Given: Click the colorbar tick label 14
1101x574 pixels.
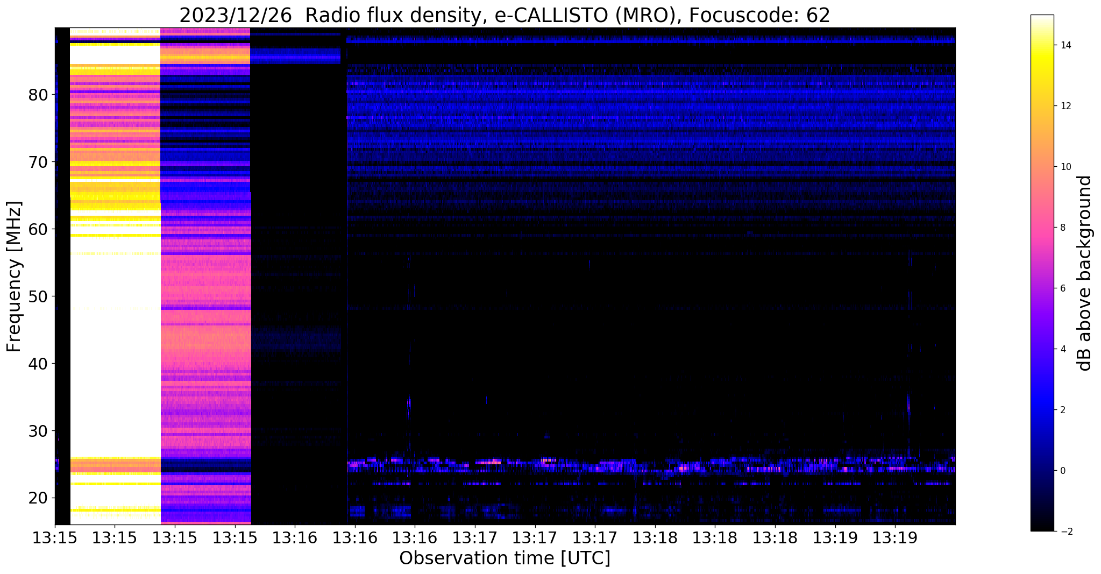Looking at the screenshot, I should (1064, 45).
